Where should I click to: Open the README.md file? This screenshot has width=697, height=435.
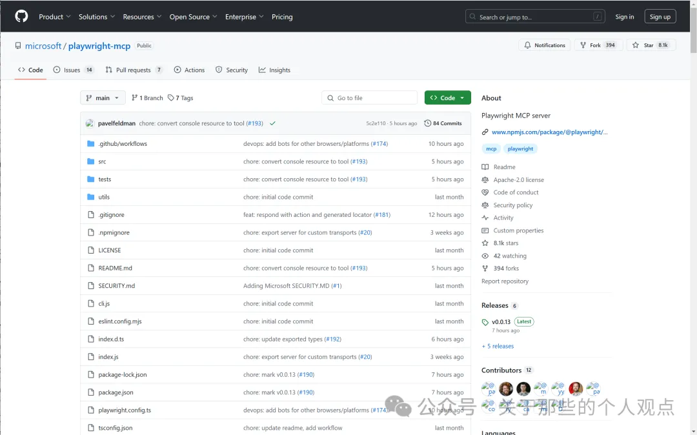pos(115,268)
